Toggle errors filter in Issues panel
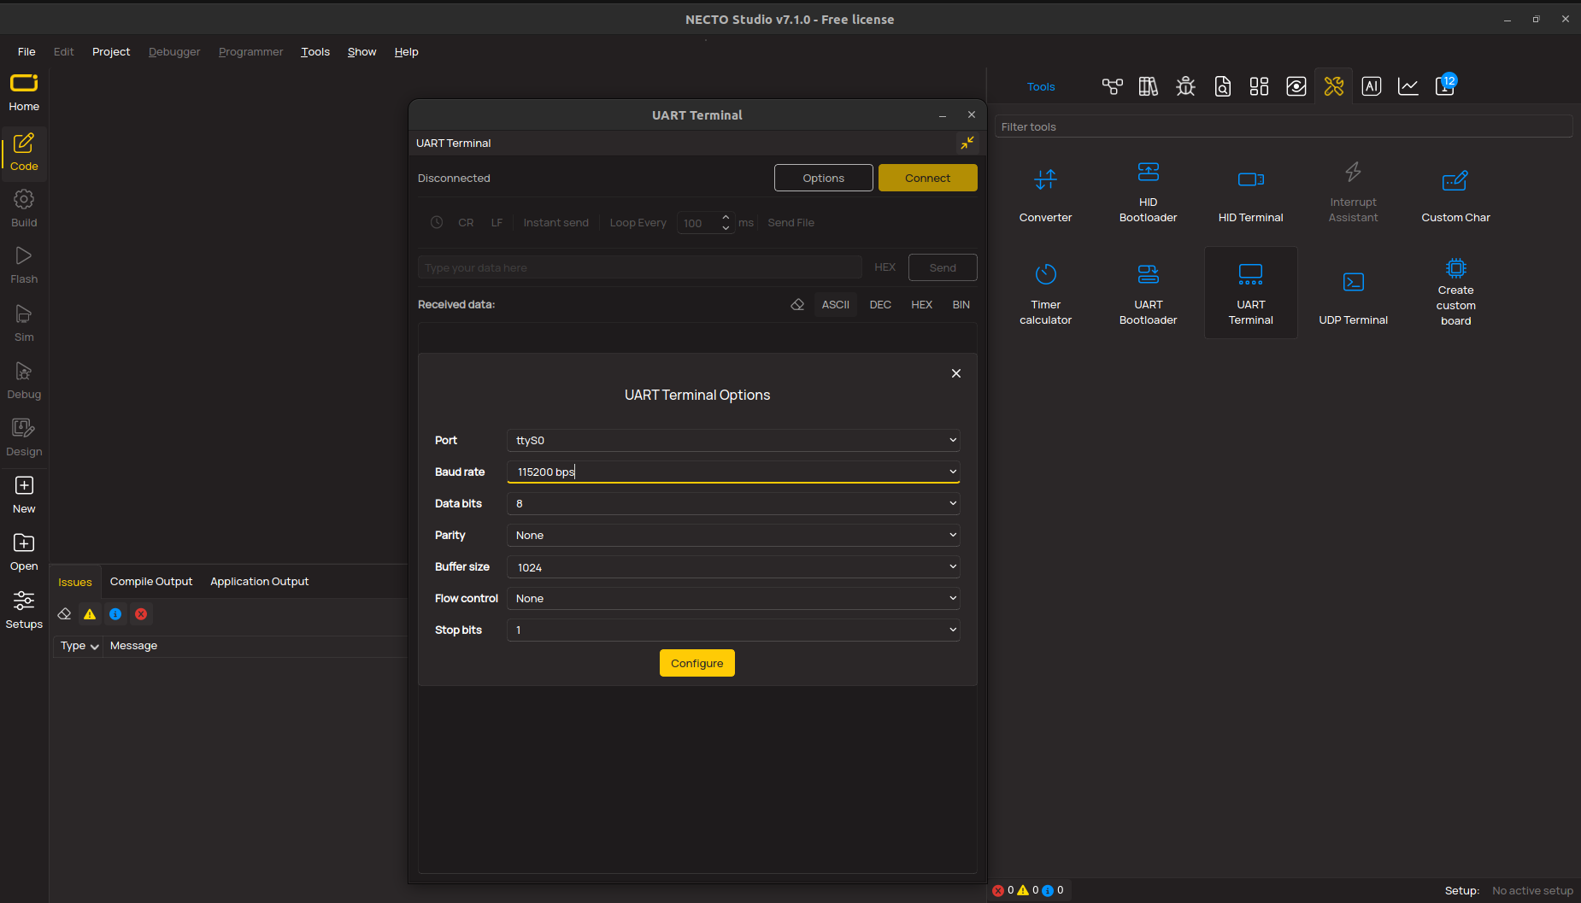 coord(141,613)
